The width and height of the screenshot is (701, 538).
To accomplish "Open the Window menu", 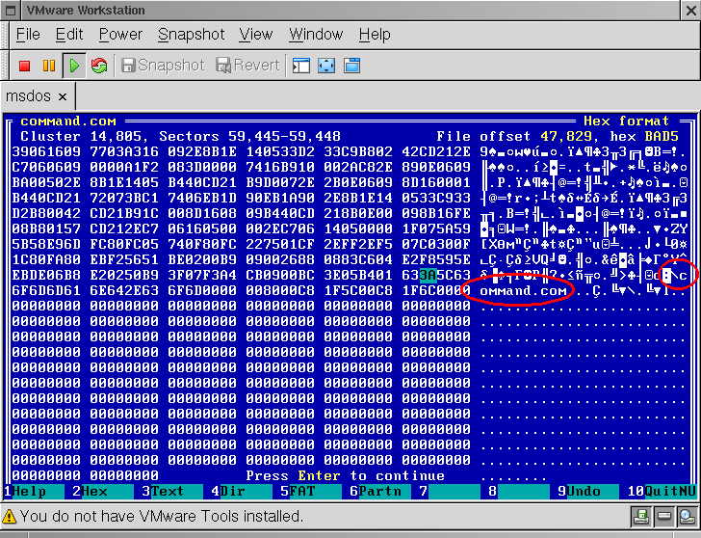I will pos(316,35).
